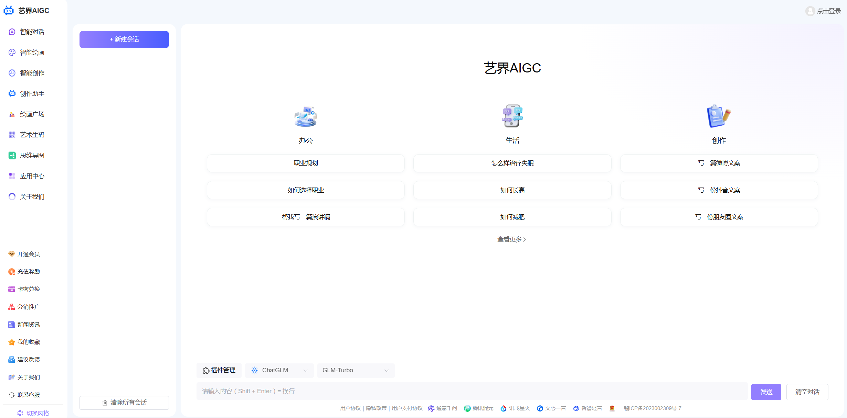Click the 新建会话 button

tap(124, 39)
